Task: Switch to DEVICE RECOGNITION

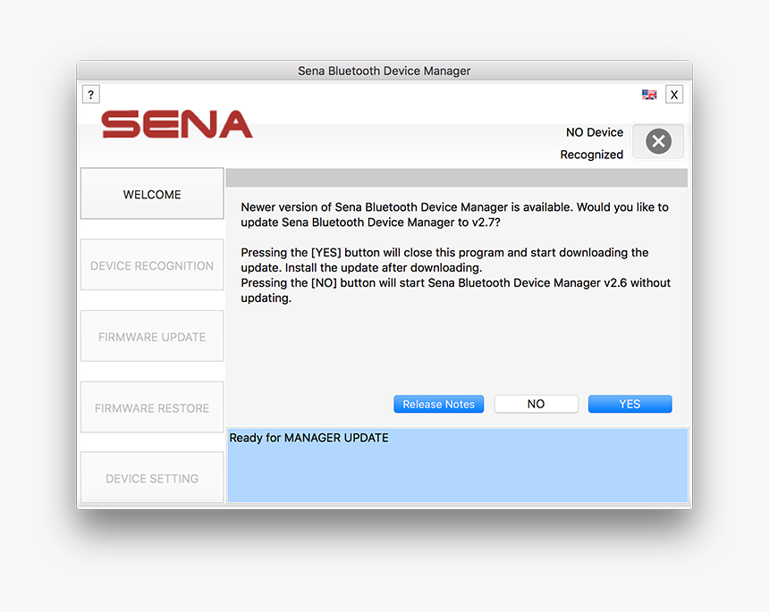Action: [151, 264]
